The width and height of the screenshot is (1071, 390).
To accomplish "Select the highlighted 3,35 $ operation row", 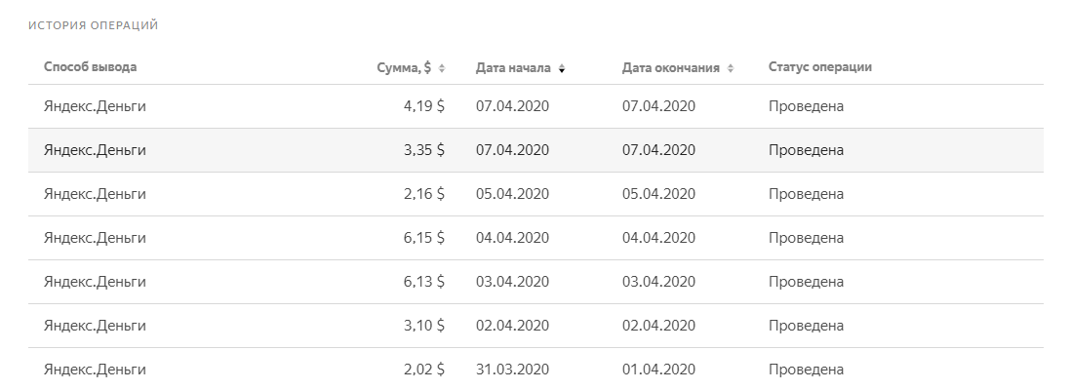I will coord(535,150).
